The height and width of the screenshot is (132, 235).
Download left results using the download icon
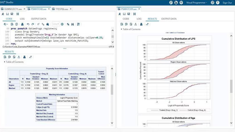pos(19,57)
